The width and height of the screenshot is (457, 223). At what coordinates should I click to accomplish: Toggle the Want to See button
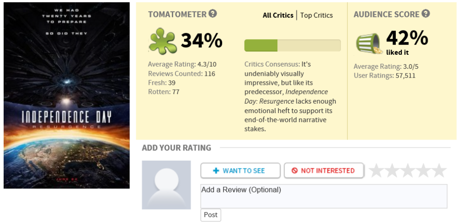pos(240,171)
